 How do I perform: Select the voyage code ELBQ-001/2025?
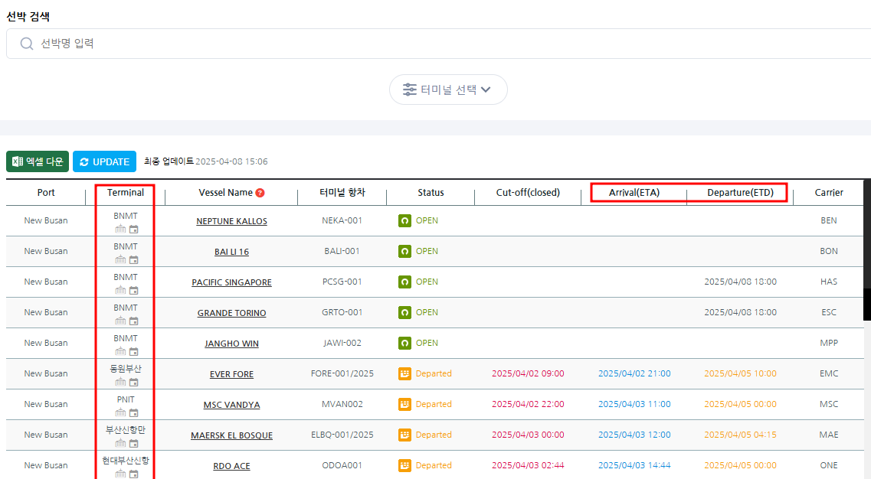(x=342, y=435)
